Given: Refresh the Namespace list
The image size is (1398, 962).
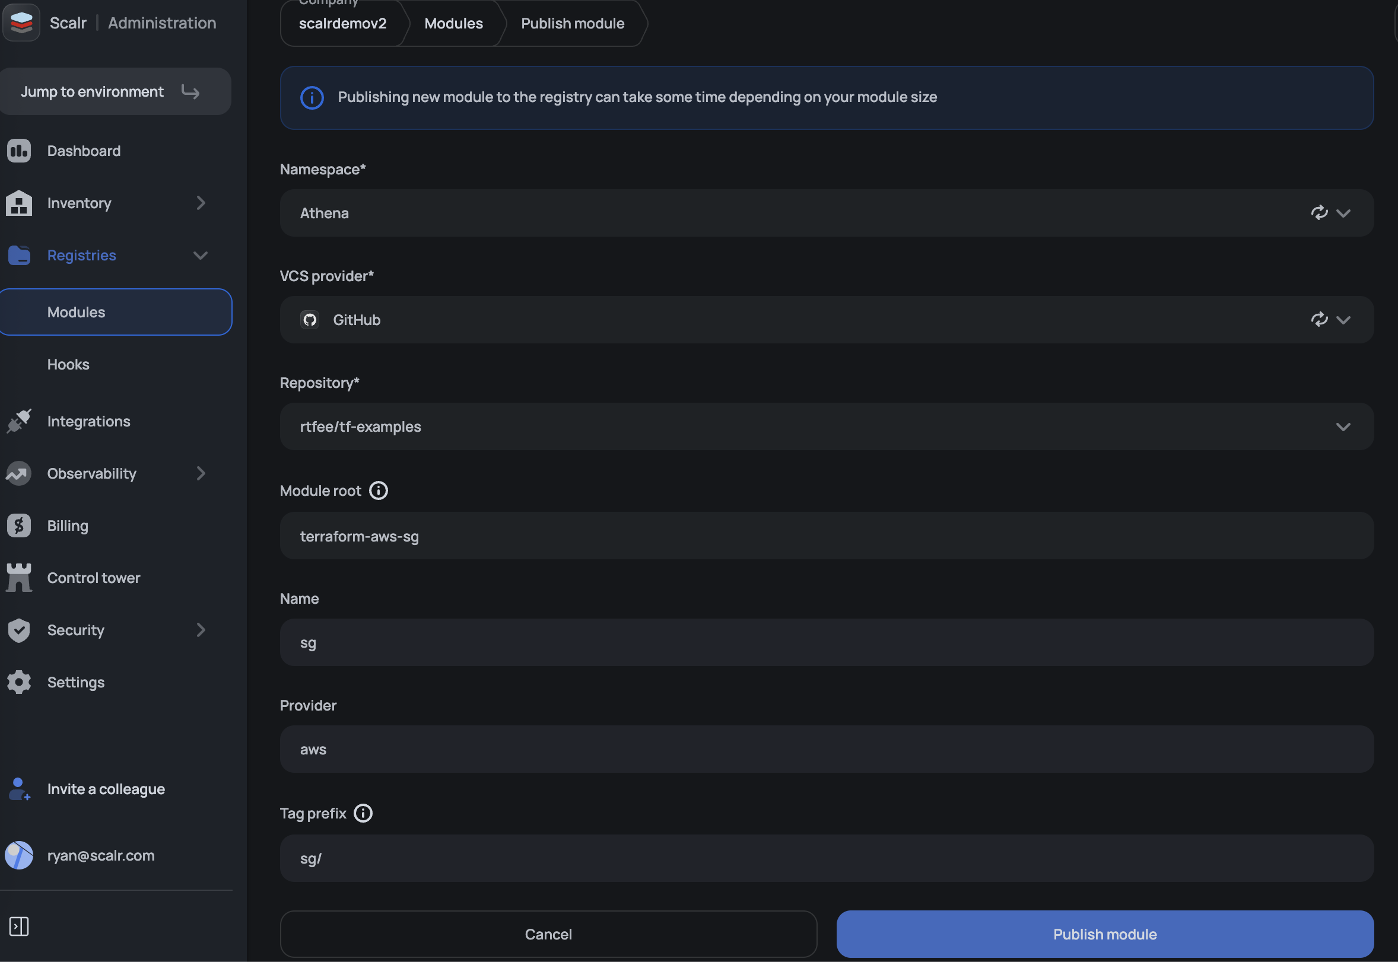Looking at the screenshot, I should tap(1318, 213).
